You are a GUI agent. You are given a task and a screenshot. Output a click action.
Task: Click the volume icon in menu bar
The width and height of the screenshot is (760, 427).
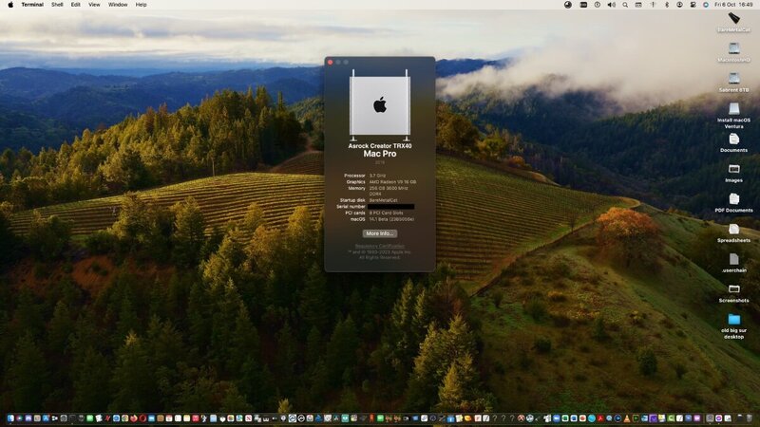click(x=612, y=5)
